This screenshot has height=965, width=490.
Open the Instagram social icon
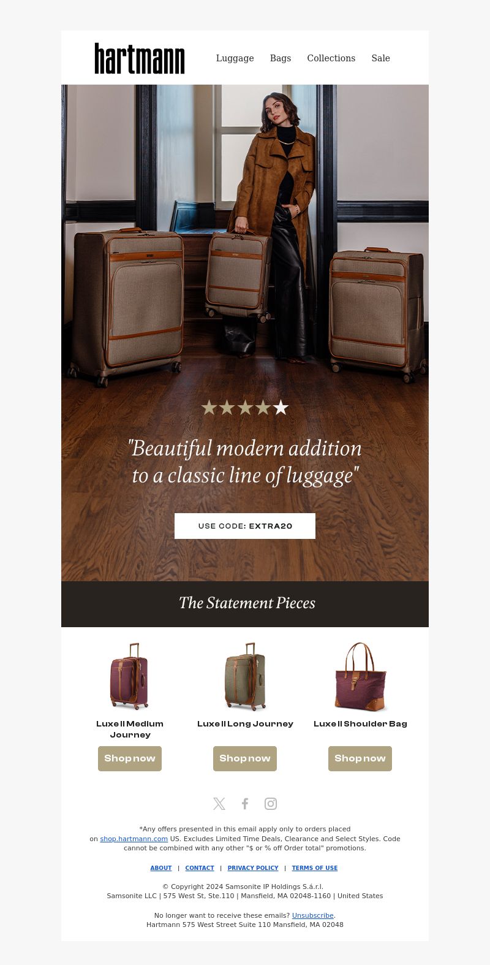tap(271, 804)
